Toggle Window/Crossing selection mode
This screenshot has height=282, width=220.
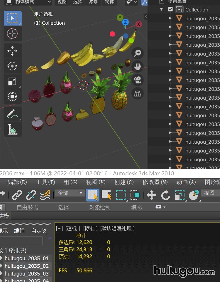[x=135, y=195]
